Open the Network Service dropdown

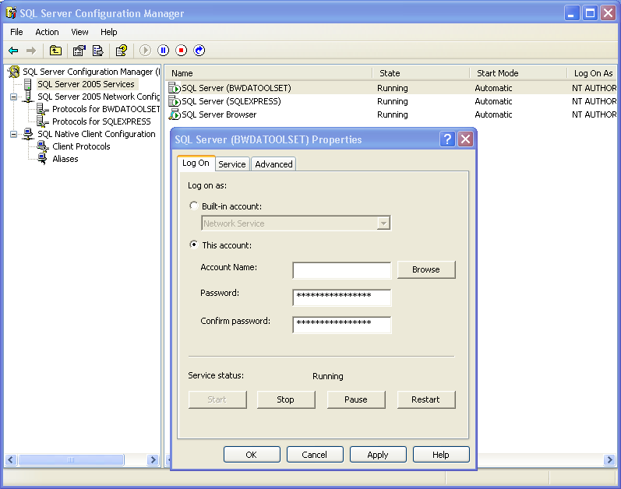[383, 223]
